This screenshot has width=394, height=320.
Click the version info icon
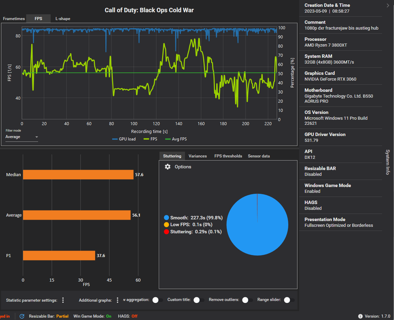click(360, 316)
